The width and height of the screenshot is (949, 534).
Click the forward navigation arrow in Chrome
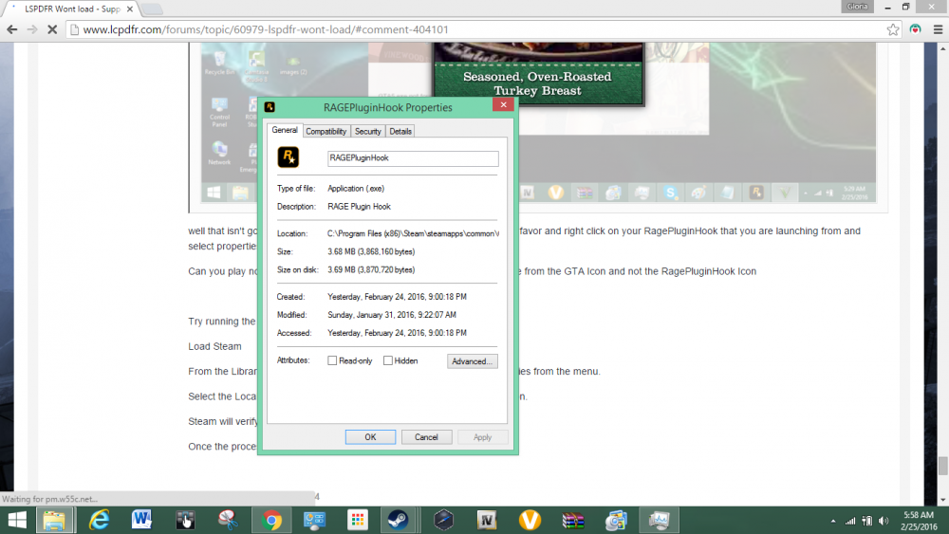click(x=32, y=29)
